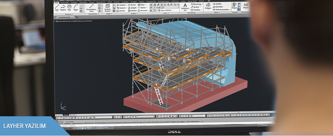Click the Erstellen block tool
The image size is (333, 136).
(x=217, y=4)
